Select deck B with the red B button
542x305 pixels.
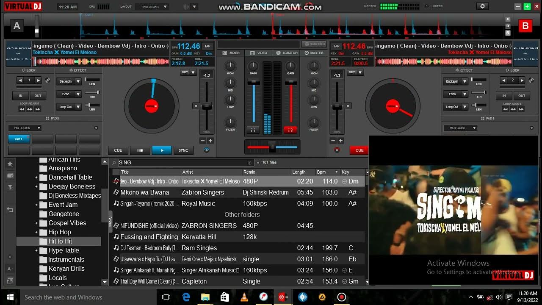coord(525,26)
